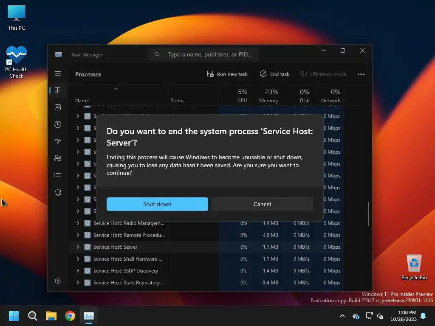This screenshot has height=326, width=435.
Task: Open File Explorer from the taskbar
Action: 51,316
